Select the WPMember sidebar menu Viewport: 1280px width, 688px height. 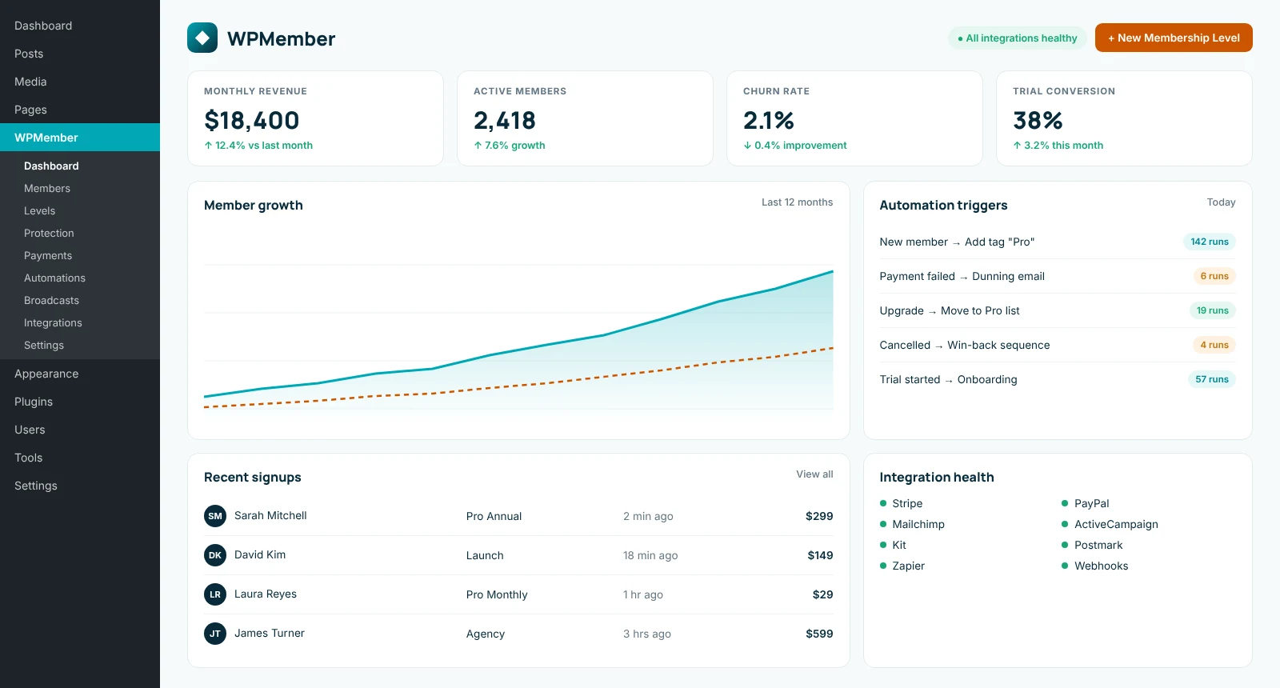pos(80,138)
